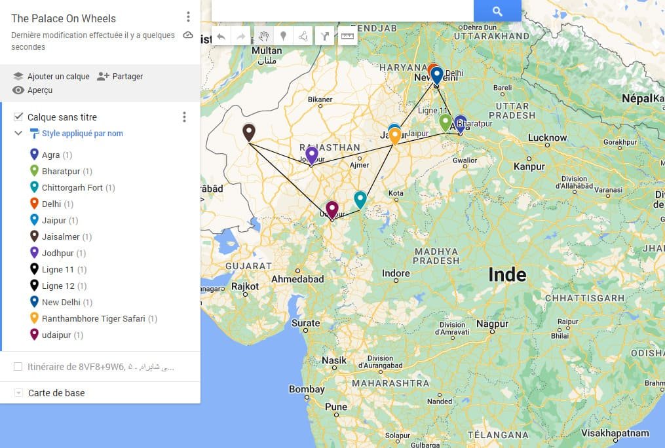Click the purple Jodhpur marker on the map

pos(312,155)
